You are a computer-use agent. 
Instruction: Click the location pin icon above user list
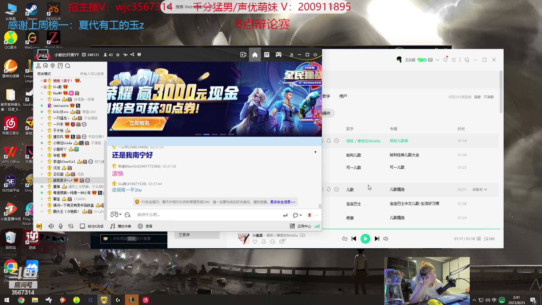pyautogui.click(x=53, y=66)
